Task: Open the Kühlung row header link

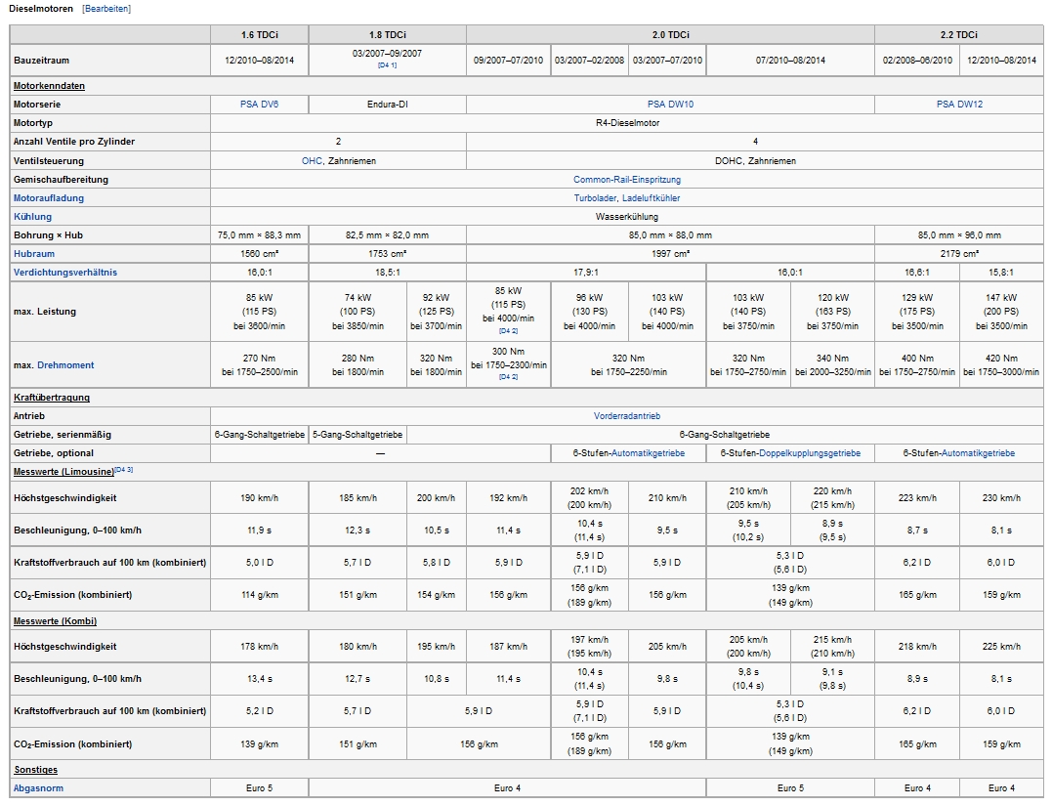Action: coord(32,217)
